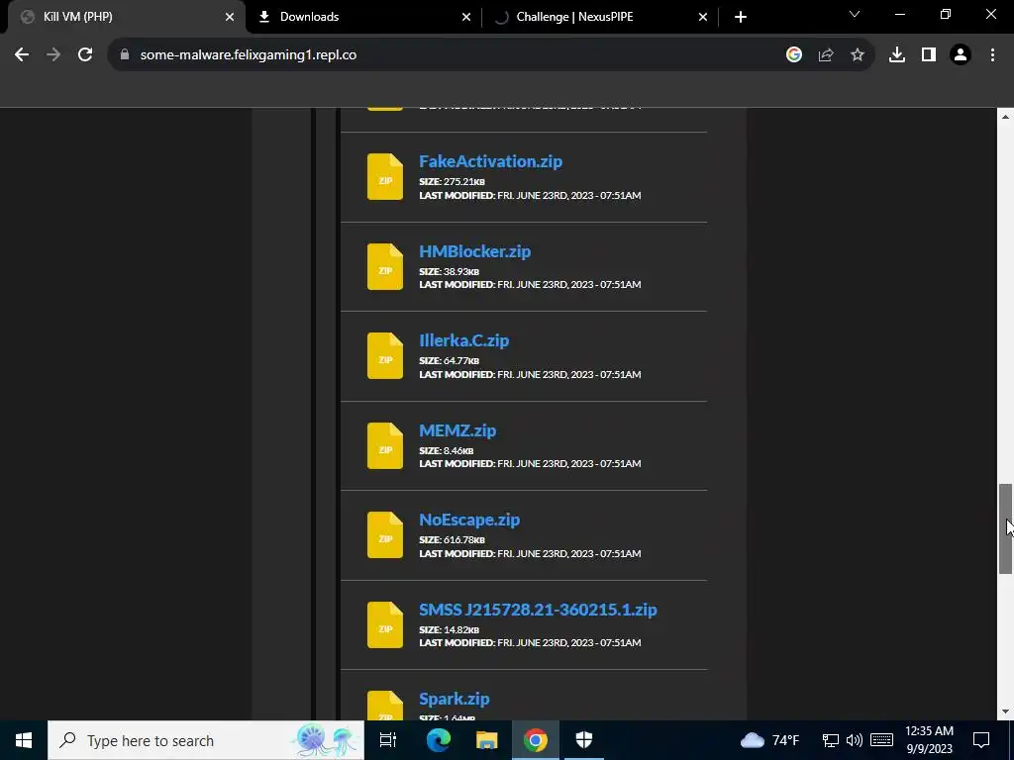The height and width of the screenshot is (760, 1014).
Task: Click the page vertical scrollbar thumb
Action: click(1005, 528)
